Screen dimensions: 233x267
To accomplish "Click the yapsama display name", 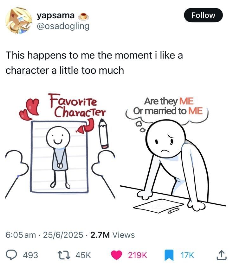I will point(56,15).
